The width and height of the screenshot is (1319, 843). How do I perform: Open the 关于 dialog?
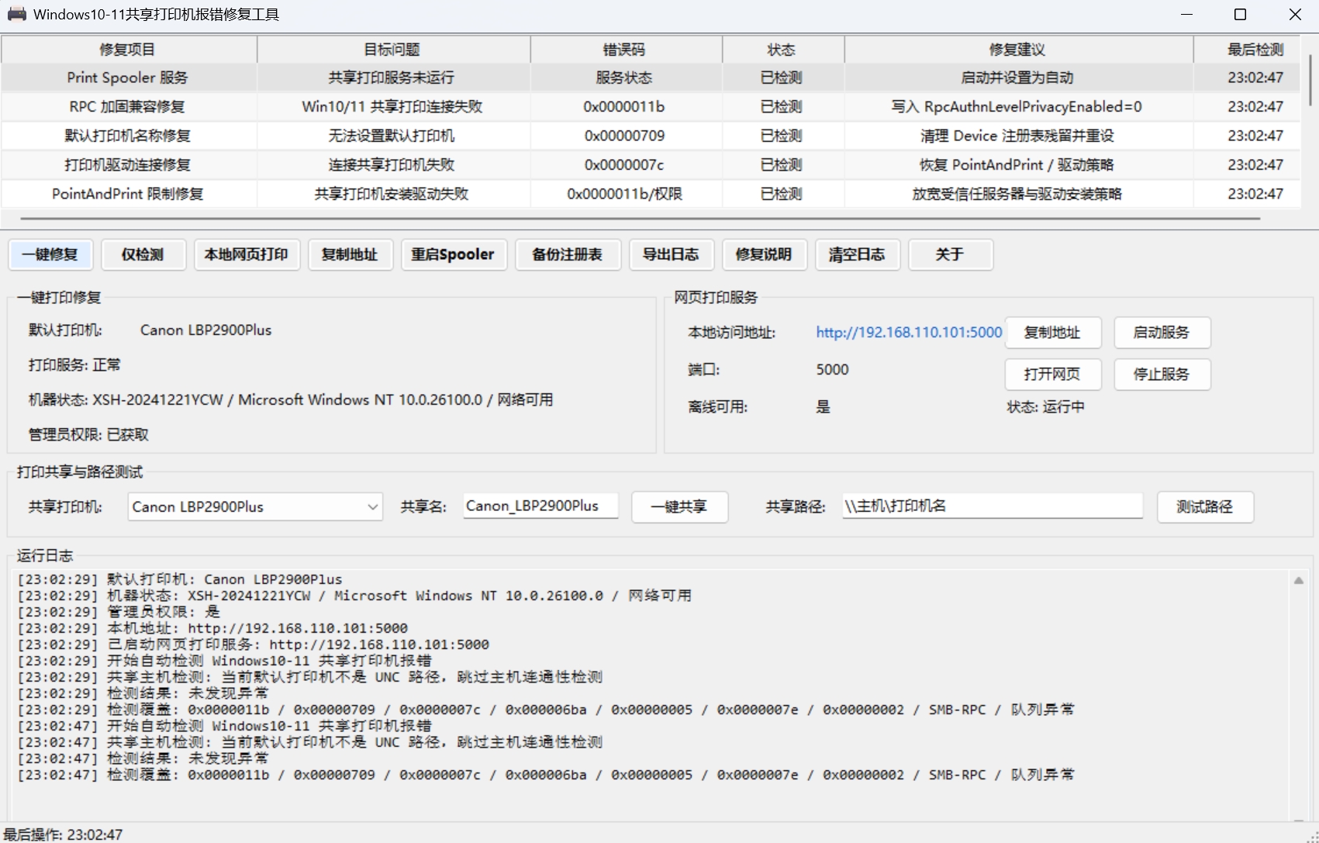951,254
